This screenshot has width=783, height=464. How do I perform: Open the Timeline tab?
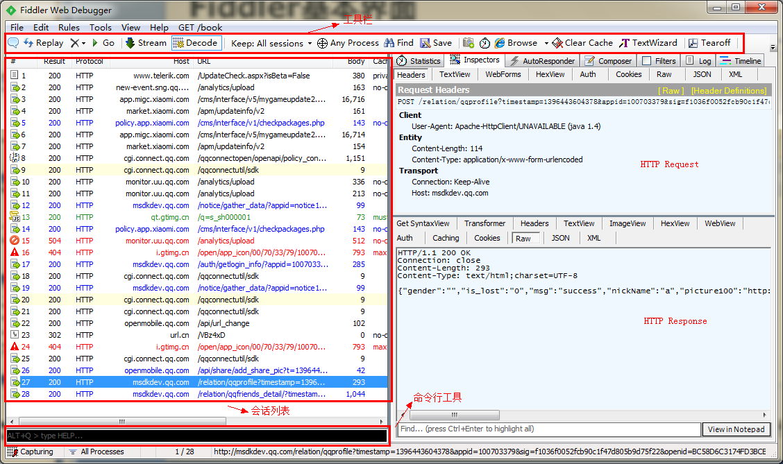pos(741,61)
